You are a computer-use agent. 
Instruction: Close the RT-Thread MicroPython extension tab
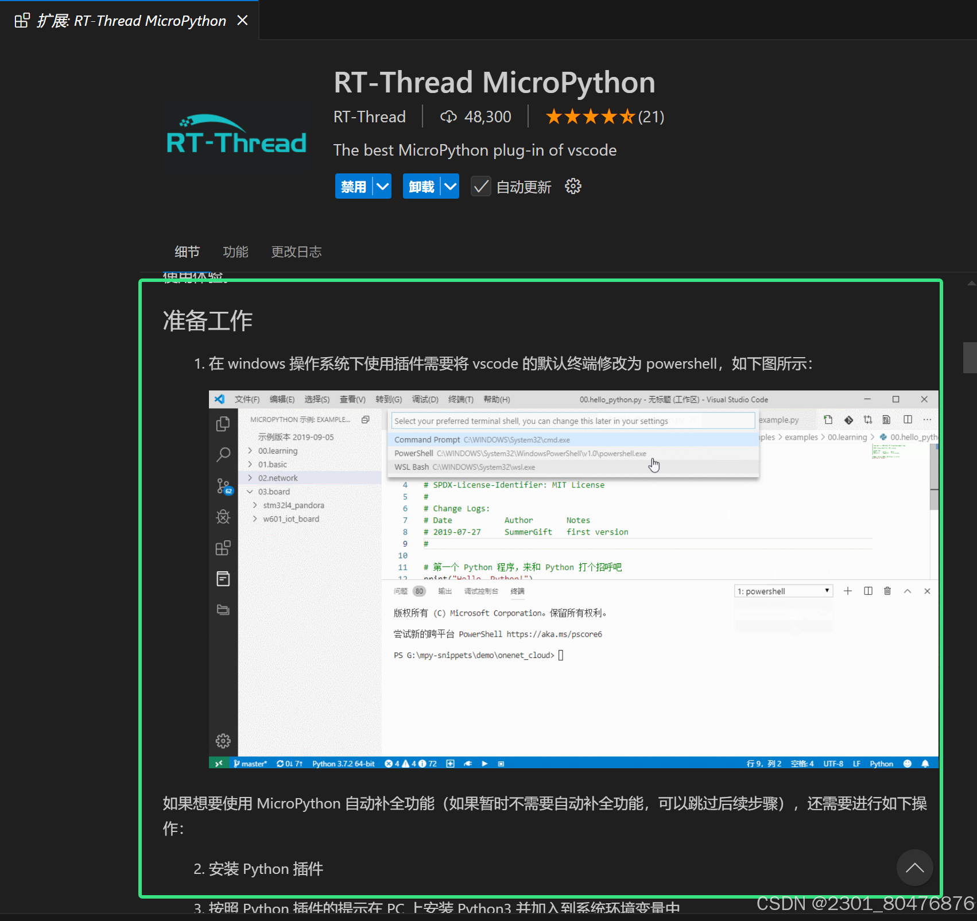[243, 21]
